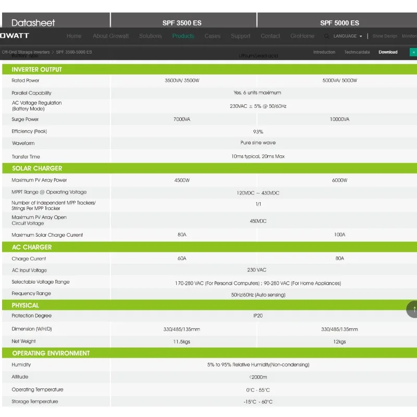Click the 3500VA/ 3500W value
The width and height of the screenshot is (417, 417).
click(182, 81)
